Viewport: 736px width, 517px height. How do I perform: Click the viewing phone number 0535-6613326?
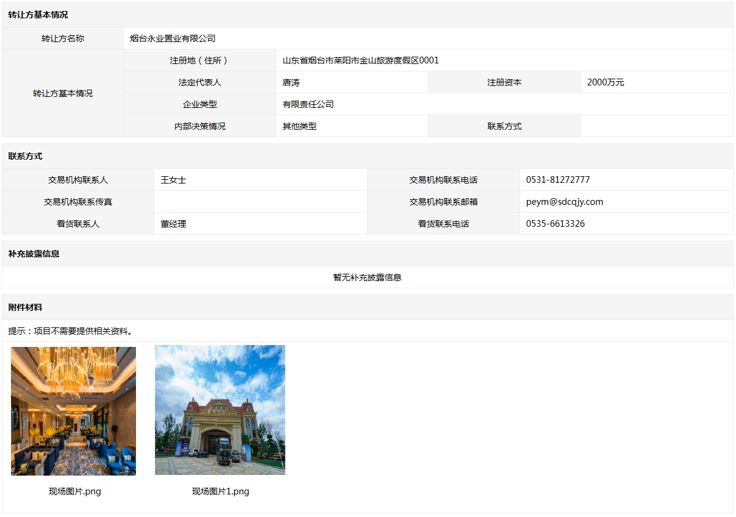tap(555, 224)
